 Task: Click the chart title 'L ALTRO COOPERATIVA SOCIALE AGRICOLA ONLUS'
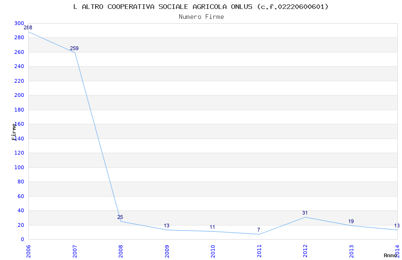163,7
